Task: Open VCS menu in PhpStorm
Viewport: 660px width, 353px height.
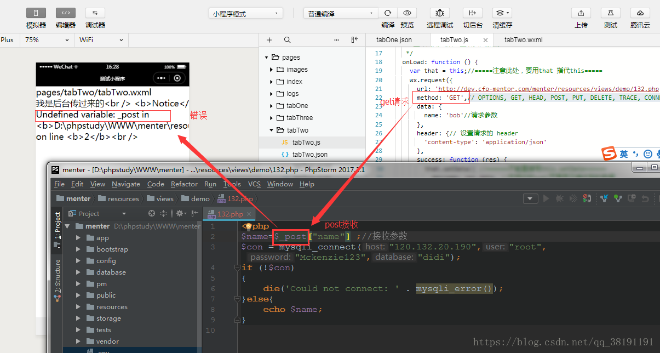Action: tap(254, 184)
